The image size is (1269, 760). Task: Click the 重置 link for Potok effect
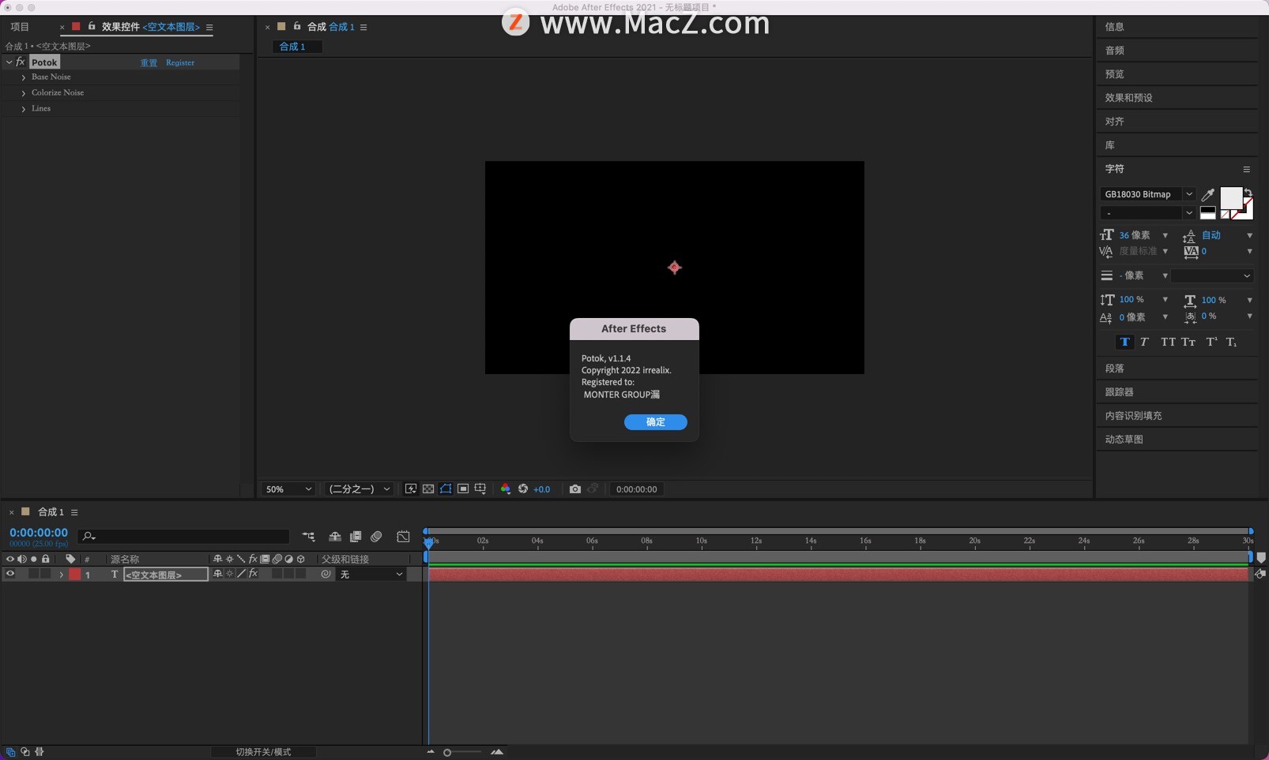[149, 62]
